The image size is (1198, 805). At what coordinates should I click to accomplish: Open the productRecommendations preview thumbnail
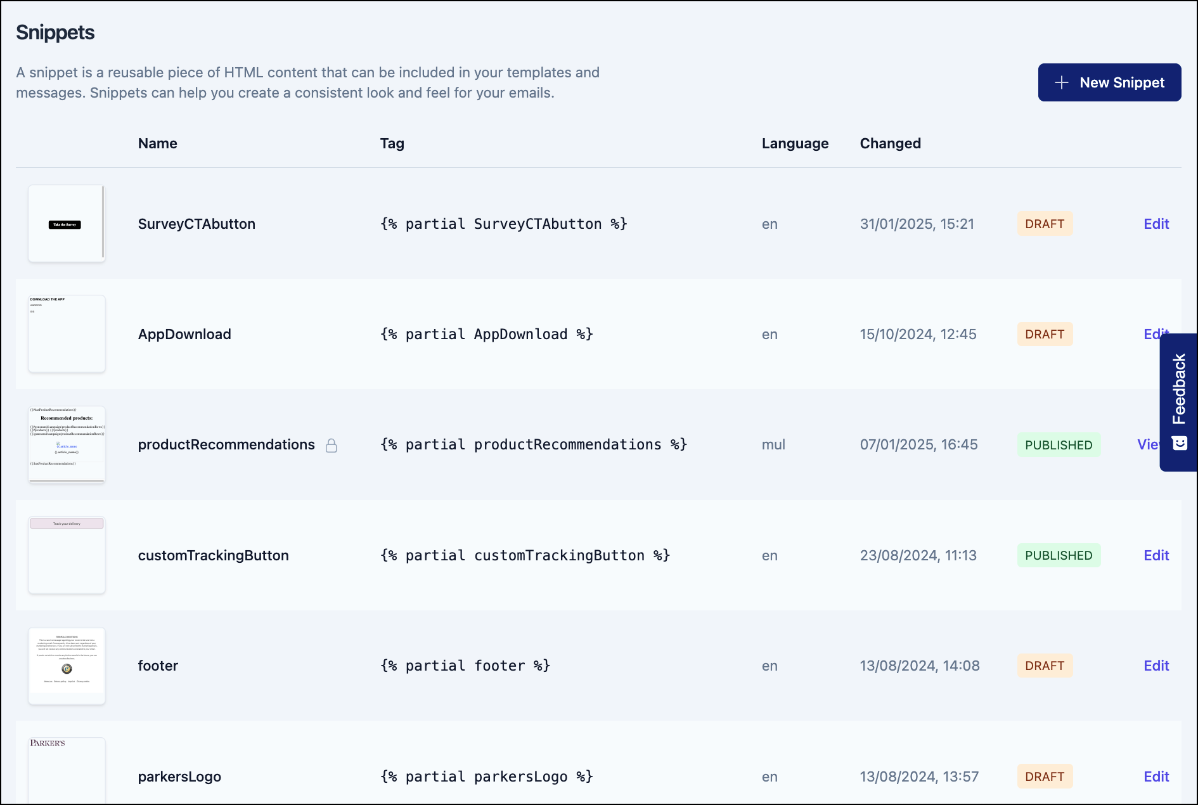[x=67, y=444]
